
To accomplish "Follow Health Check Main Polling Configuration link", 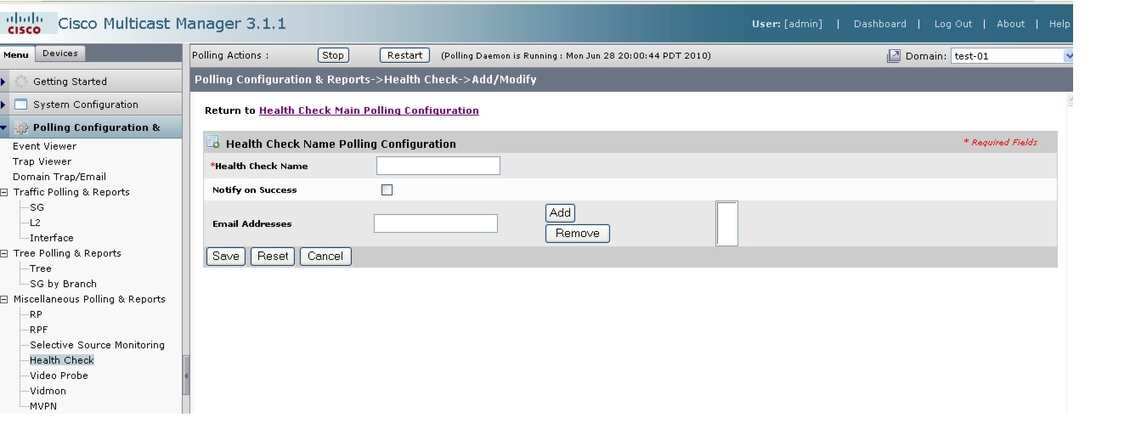I will (369, 110).
